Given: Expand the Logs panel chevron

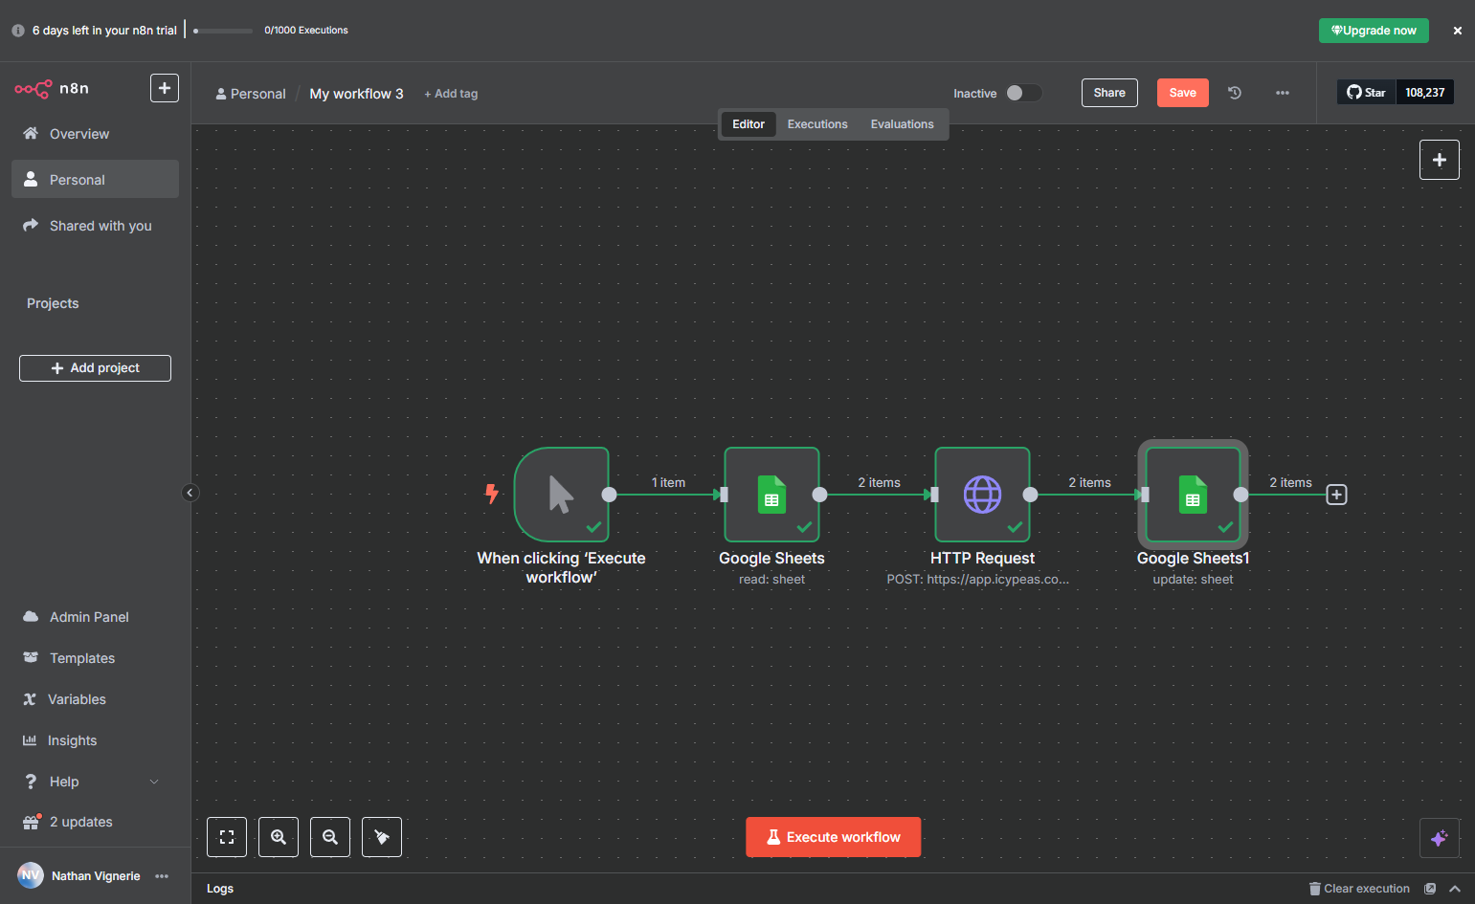Looking at the screenshot, I should [1455, 889].
